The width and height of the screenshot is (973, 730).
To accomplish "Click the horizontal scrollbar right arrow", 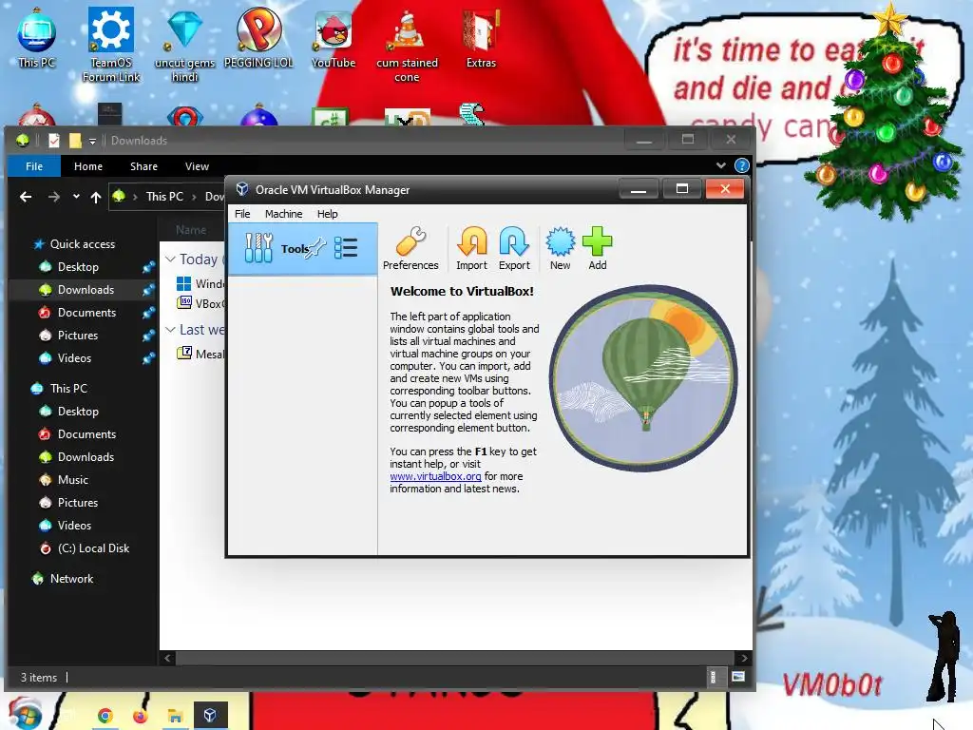I will pos(744,658).
